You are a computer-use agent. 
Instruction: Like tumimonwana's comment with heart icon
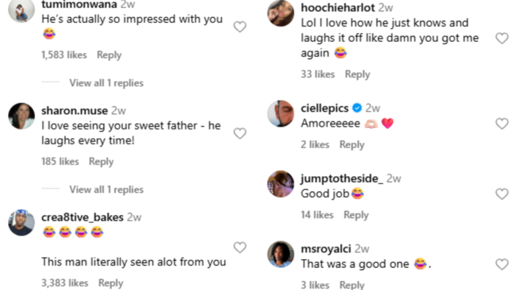coord(240,26)
